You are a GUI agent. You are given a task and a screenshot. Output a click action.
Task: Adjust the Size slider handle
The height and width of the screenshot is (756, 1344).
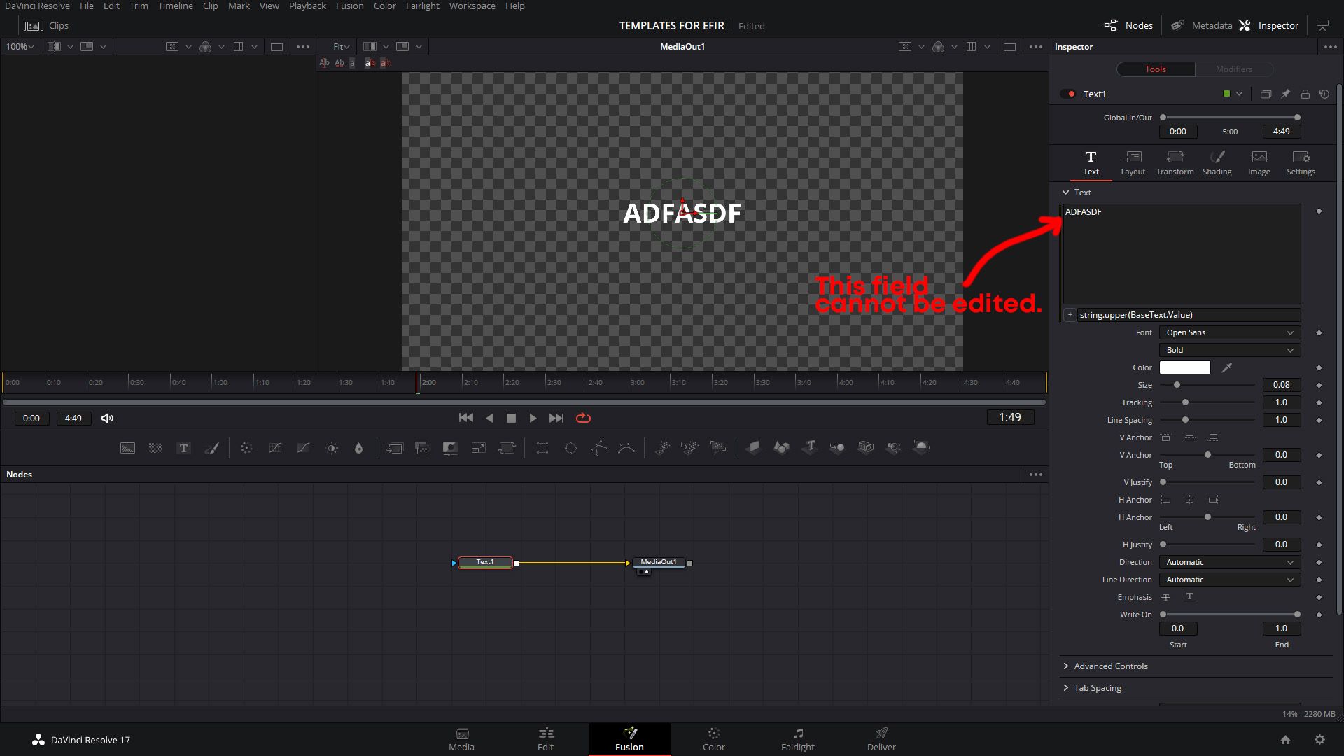pyautogui.click(x=1177, y=385)
